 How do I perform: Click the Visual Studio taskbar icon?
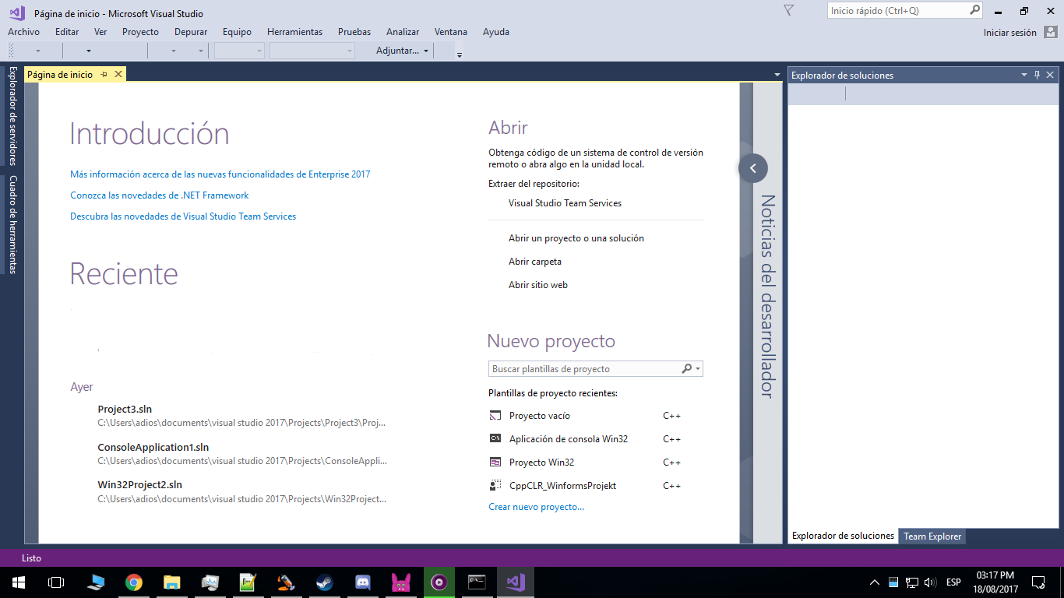(515, 582)
